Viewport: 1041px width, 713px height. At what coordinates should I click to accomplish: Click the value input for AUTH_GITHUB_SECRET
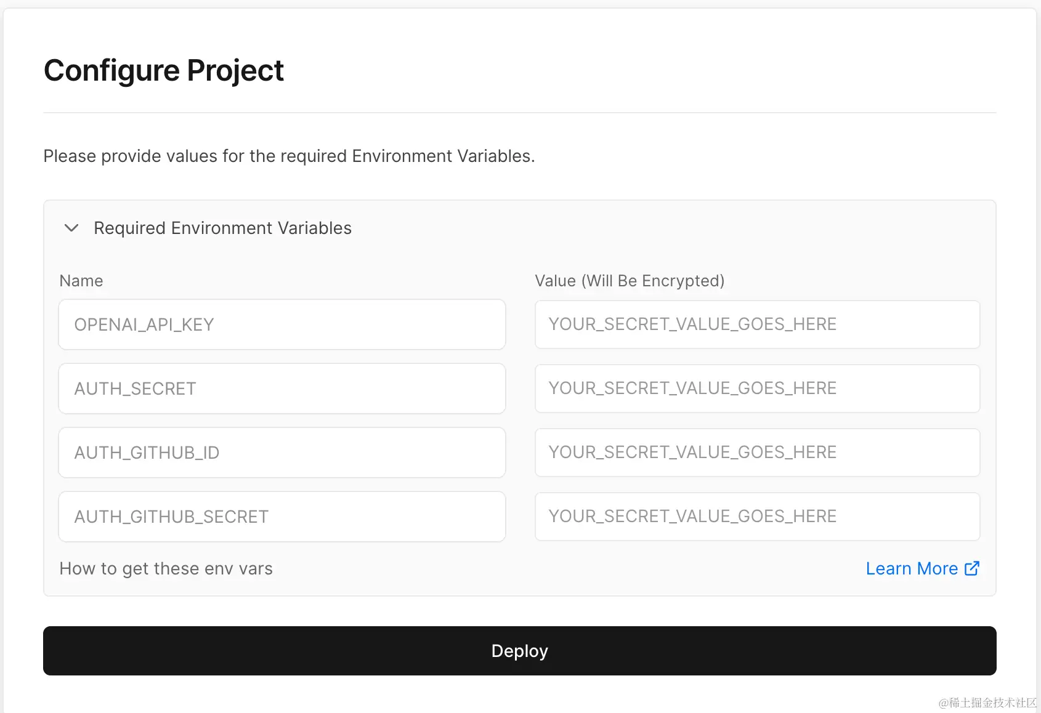tap(757, 517)
